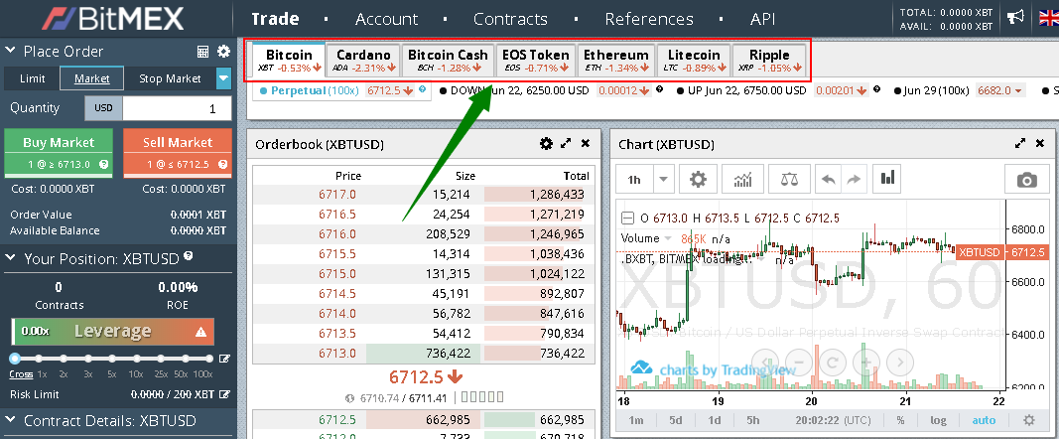Toggle percent scale on chart
The width and height of the screenshot is (1059, 439).
[901, 420]
